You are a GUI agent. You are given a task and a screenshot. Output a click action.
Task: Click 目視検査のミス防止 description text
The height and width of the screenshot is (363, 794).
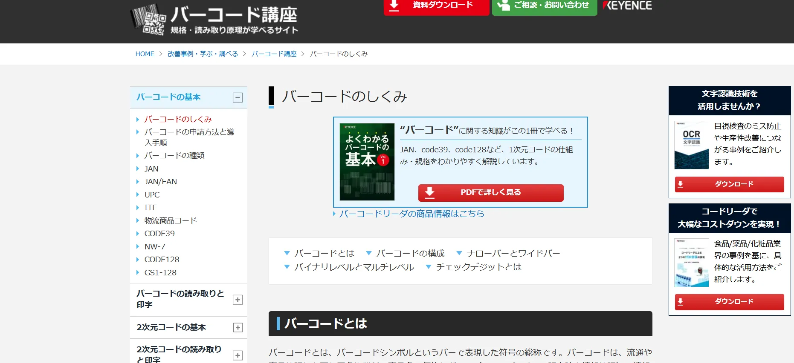[748, 144]
